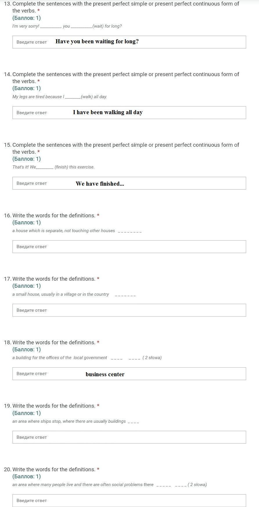Image resolution: width=259 pixels, height=507 pixels.
Task: Click the typed answer "We have finished..."
Action: click(100, 184)
